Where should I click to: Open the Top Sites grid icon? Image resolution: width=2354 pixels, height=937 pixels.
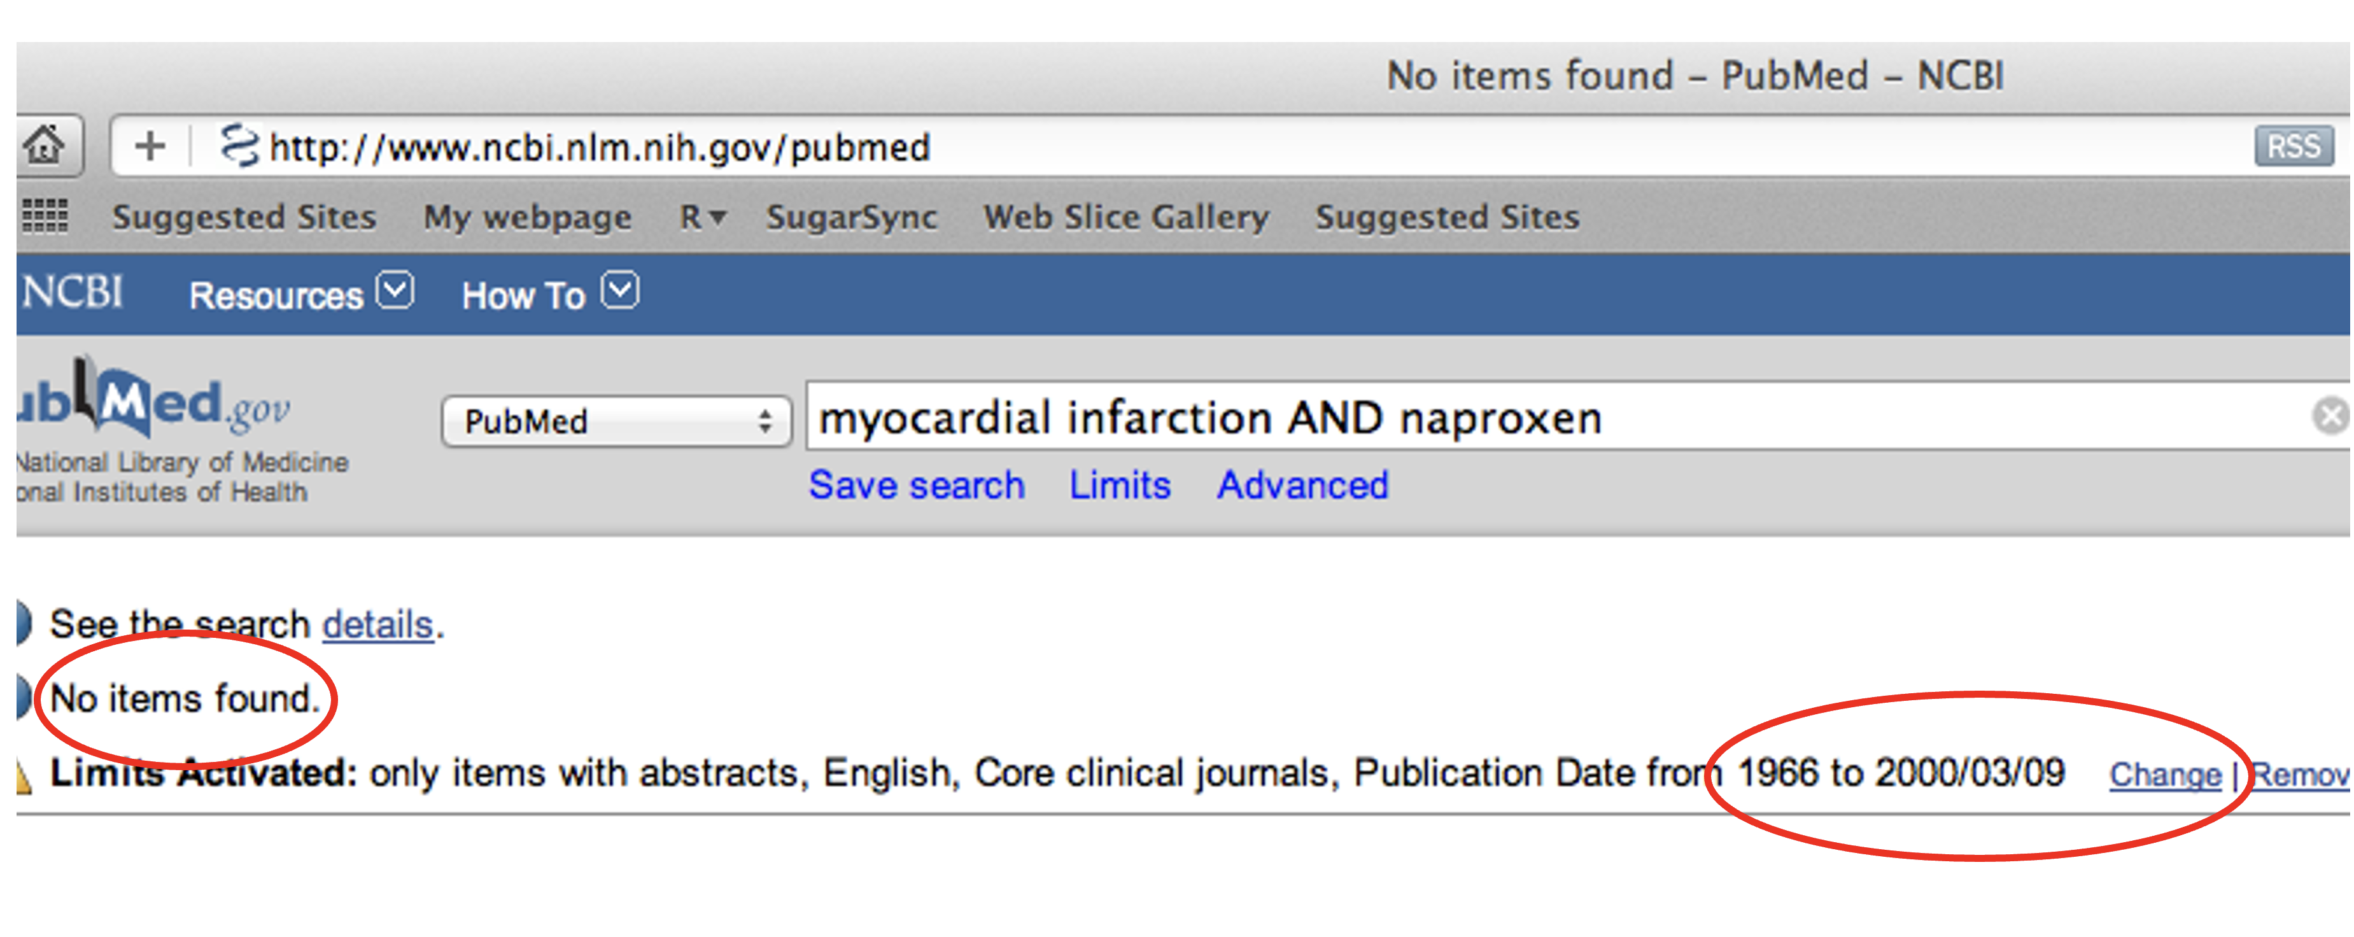pos(45,216)
